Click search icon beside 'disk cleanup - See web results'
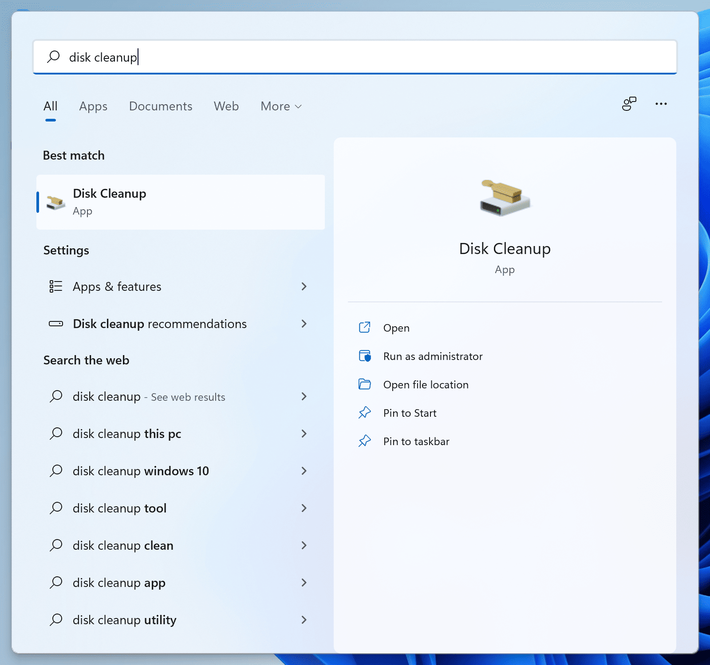 pyautogui.click(x=56, y=396)
